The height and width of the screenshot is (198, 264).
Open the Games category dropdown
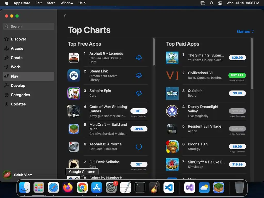(245, 31)
